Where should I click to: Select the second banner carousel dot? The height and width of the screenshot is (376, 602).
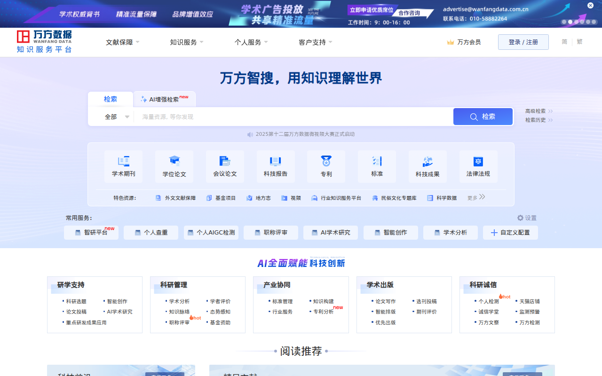(570, 22)
